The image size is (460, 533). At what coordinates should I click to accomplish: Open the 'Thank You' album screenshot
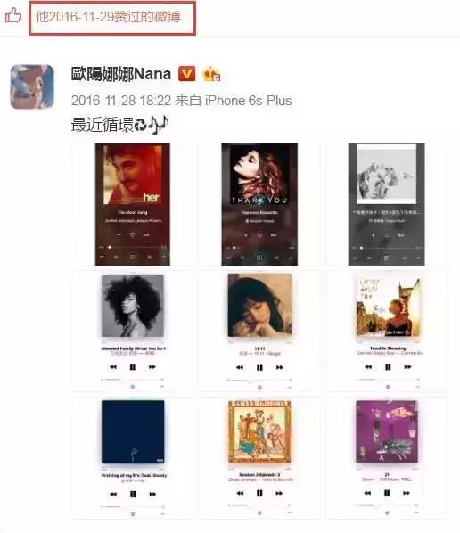259,204
